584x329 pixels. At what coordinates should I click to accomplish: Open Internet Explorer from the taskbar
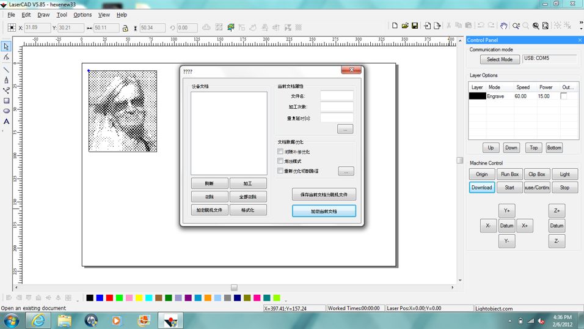click(x=38, y=320)
